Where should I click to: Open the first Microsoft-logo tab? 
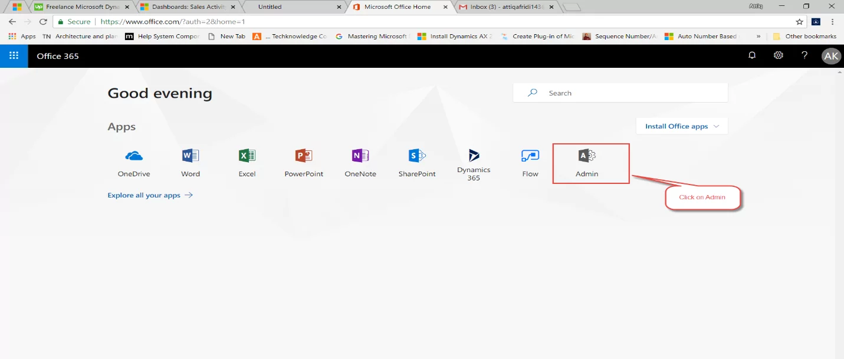[x=17, y=7]
